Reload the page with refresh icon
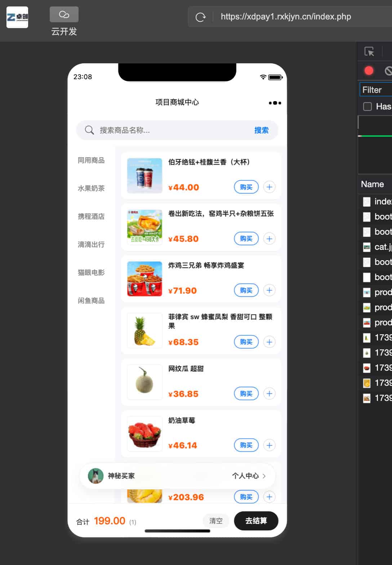 [x=200, y=17]
